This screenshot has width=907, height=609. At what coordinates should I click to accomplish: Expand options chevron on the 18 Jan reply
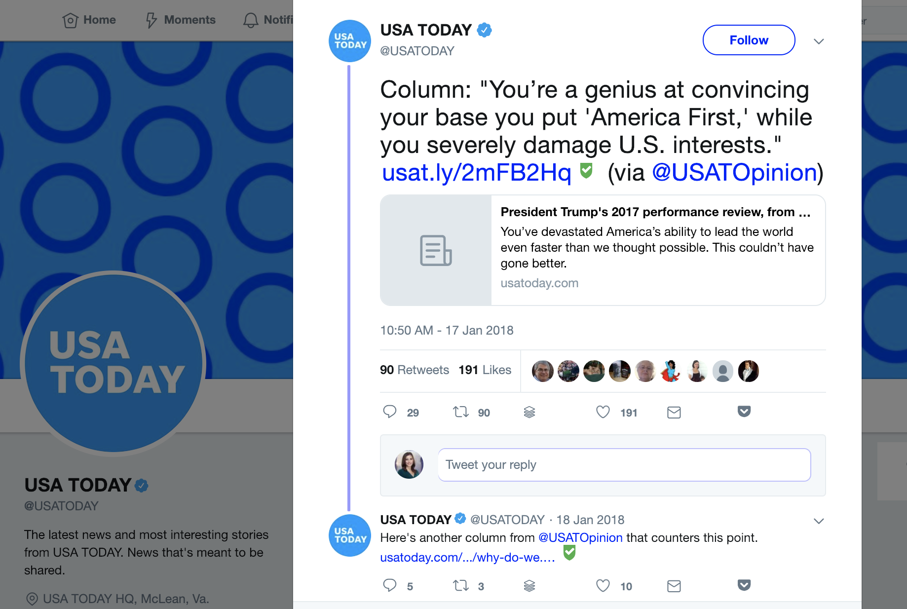(819, 521)
